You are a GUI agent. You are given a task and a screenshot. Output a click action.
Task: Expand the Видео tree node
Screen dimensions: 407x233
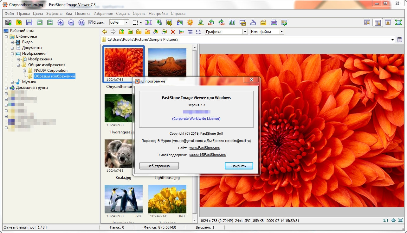[12, 42]
